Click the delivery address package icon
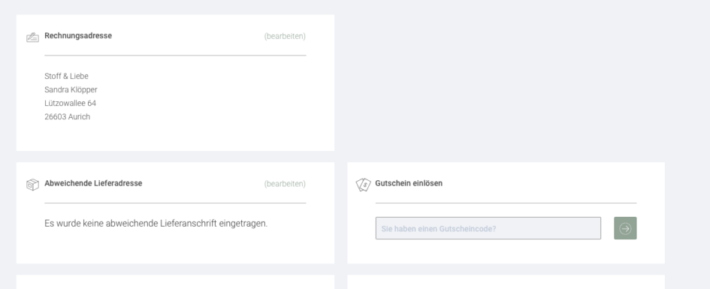The height and width of the screenshot is (289, 710). [x=32, y=185]
